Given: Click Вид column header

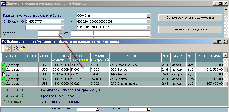Looking at the screenshot, I should 166,58.
